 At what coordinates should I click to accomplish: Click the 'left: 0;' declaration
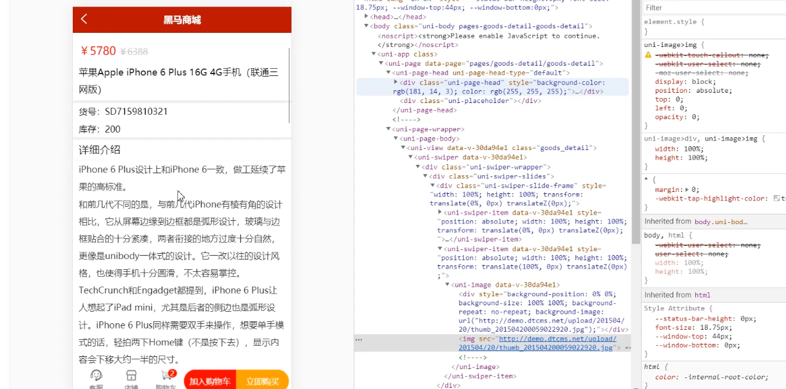[671, 108]
